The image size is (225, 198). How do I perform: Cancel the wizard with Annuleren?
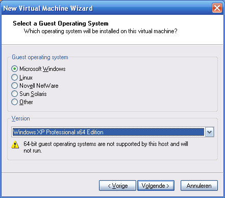coord(199,186)
